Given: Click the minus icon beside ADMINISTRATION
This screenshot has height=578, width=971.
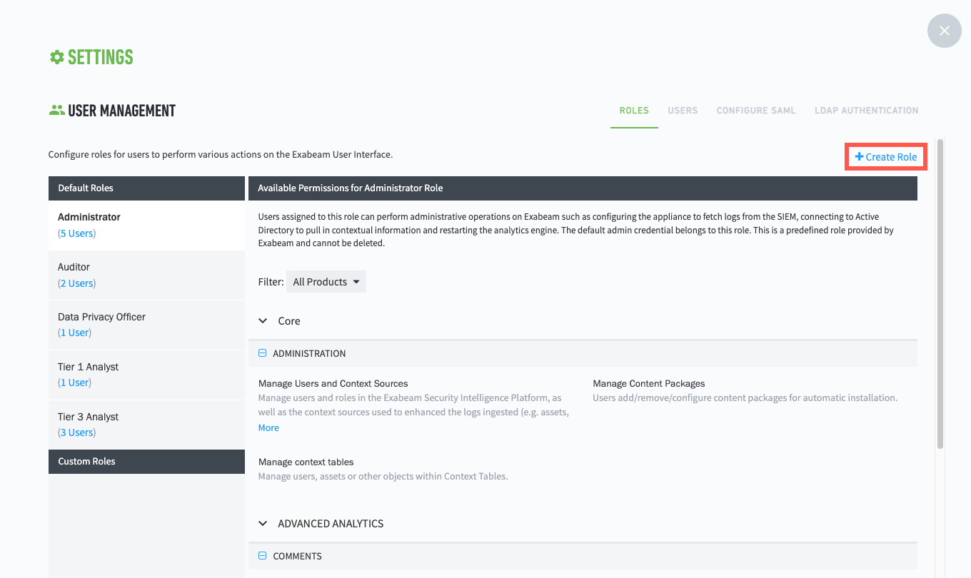Looking at the screenshot, I should tap(262, 353).
